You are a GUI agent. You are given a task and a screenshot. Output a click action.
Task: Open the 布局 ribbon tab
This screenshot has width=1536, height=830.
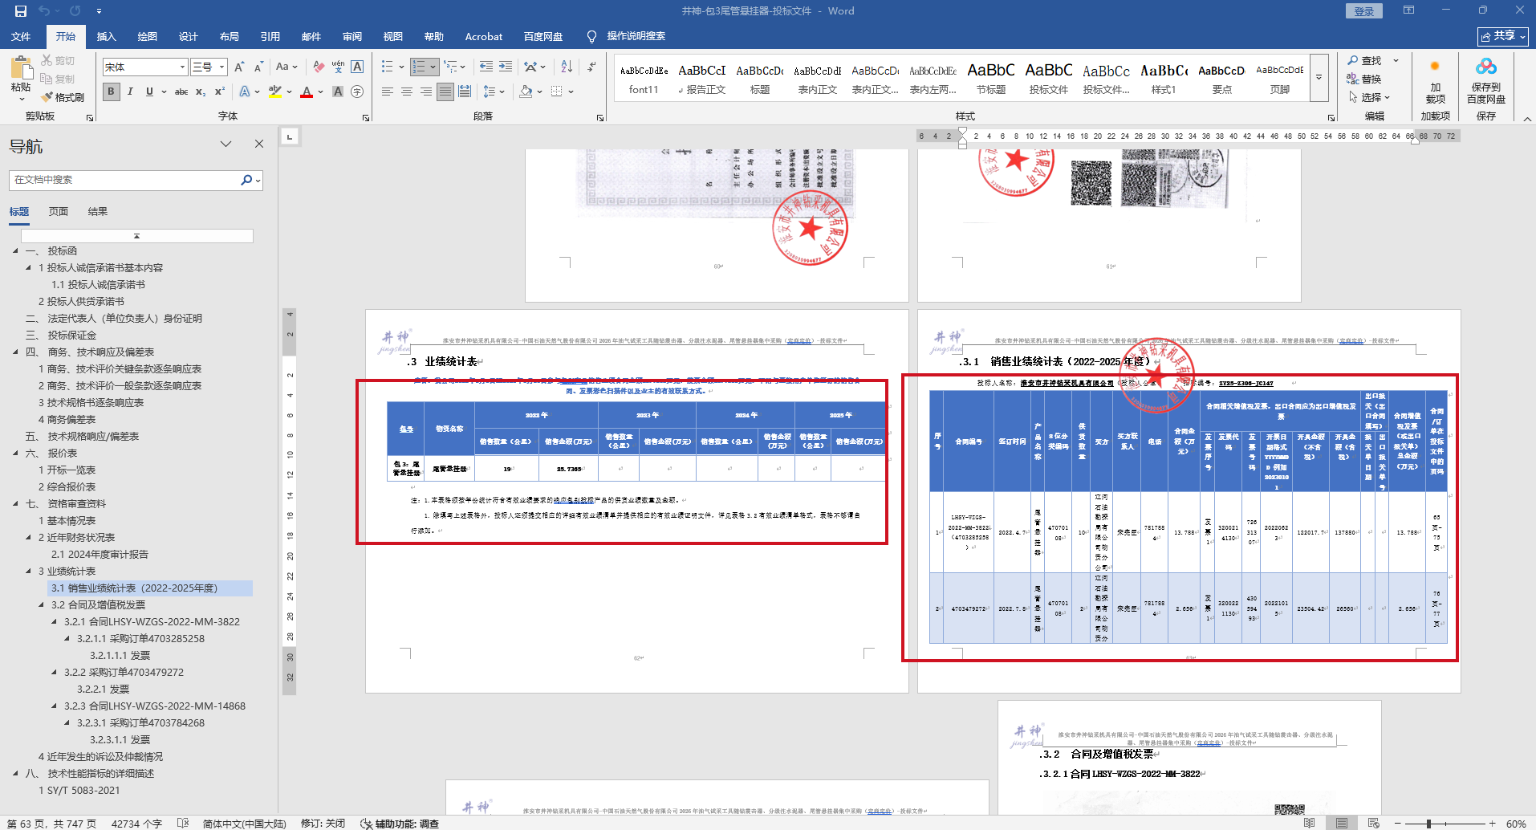(230, 37)
